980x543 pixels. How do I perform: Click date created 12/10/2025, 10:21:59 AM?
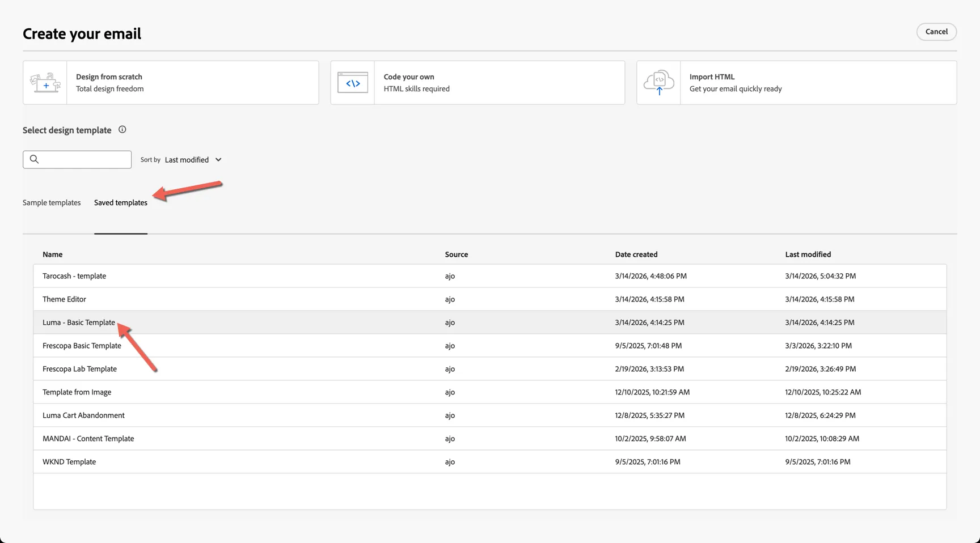click(652, 392)
